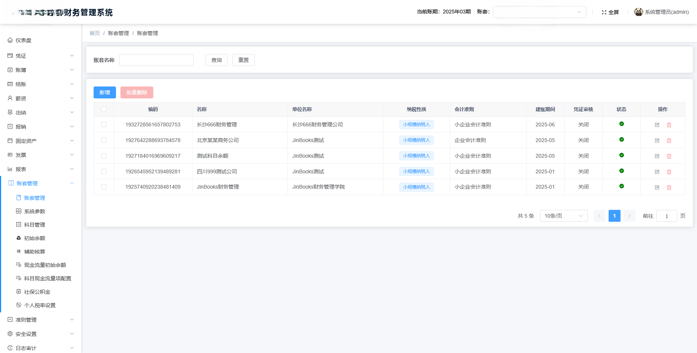Viewport: 697px width, 353px height.
Task: Open the 仪表盘 dashboard icon
Action: (x=10, y=40)
